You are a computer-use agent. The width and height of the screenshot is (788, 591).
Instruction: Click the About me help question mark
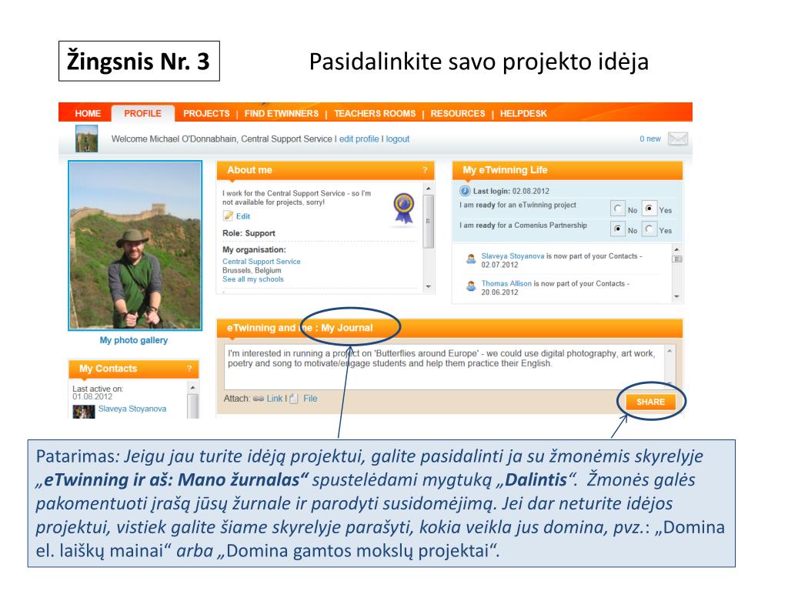[425, 170]
